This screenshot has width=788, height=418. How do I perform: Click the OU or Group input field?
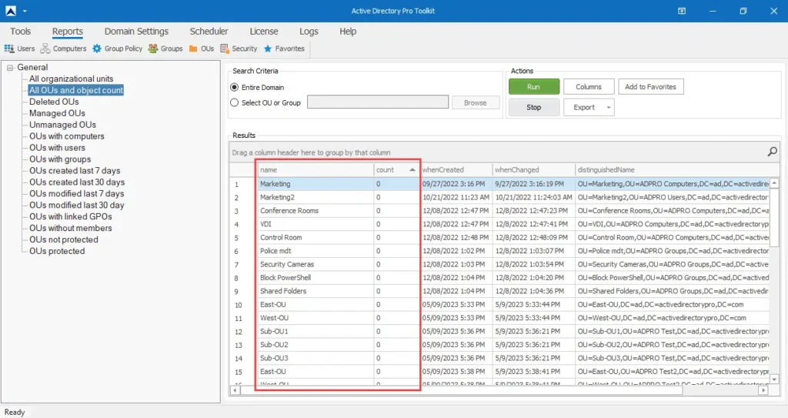pos(378,102)
